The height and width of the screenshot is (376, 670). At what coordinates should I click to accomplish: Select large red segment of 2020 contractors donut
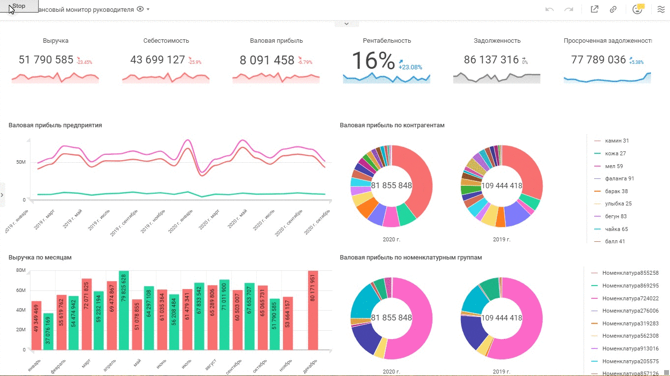[416, 179]
